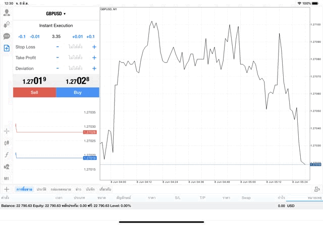The width and height of the screenshot is (323, 225).
Task: Open the chat messages icon
Action: [7, 36]
